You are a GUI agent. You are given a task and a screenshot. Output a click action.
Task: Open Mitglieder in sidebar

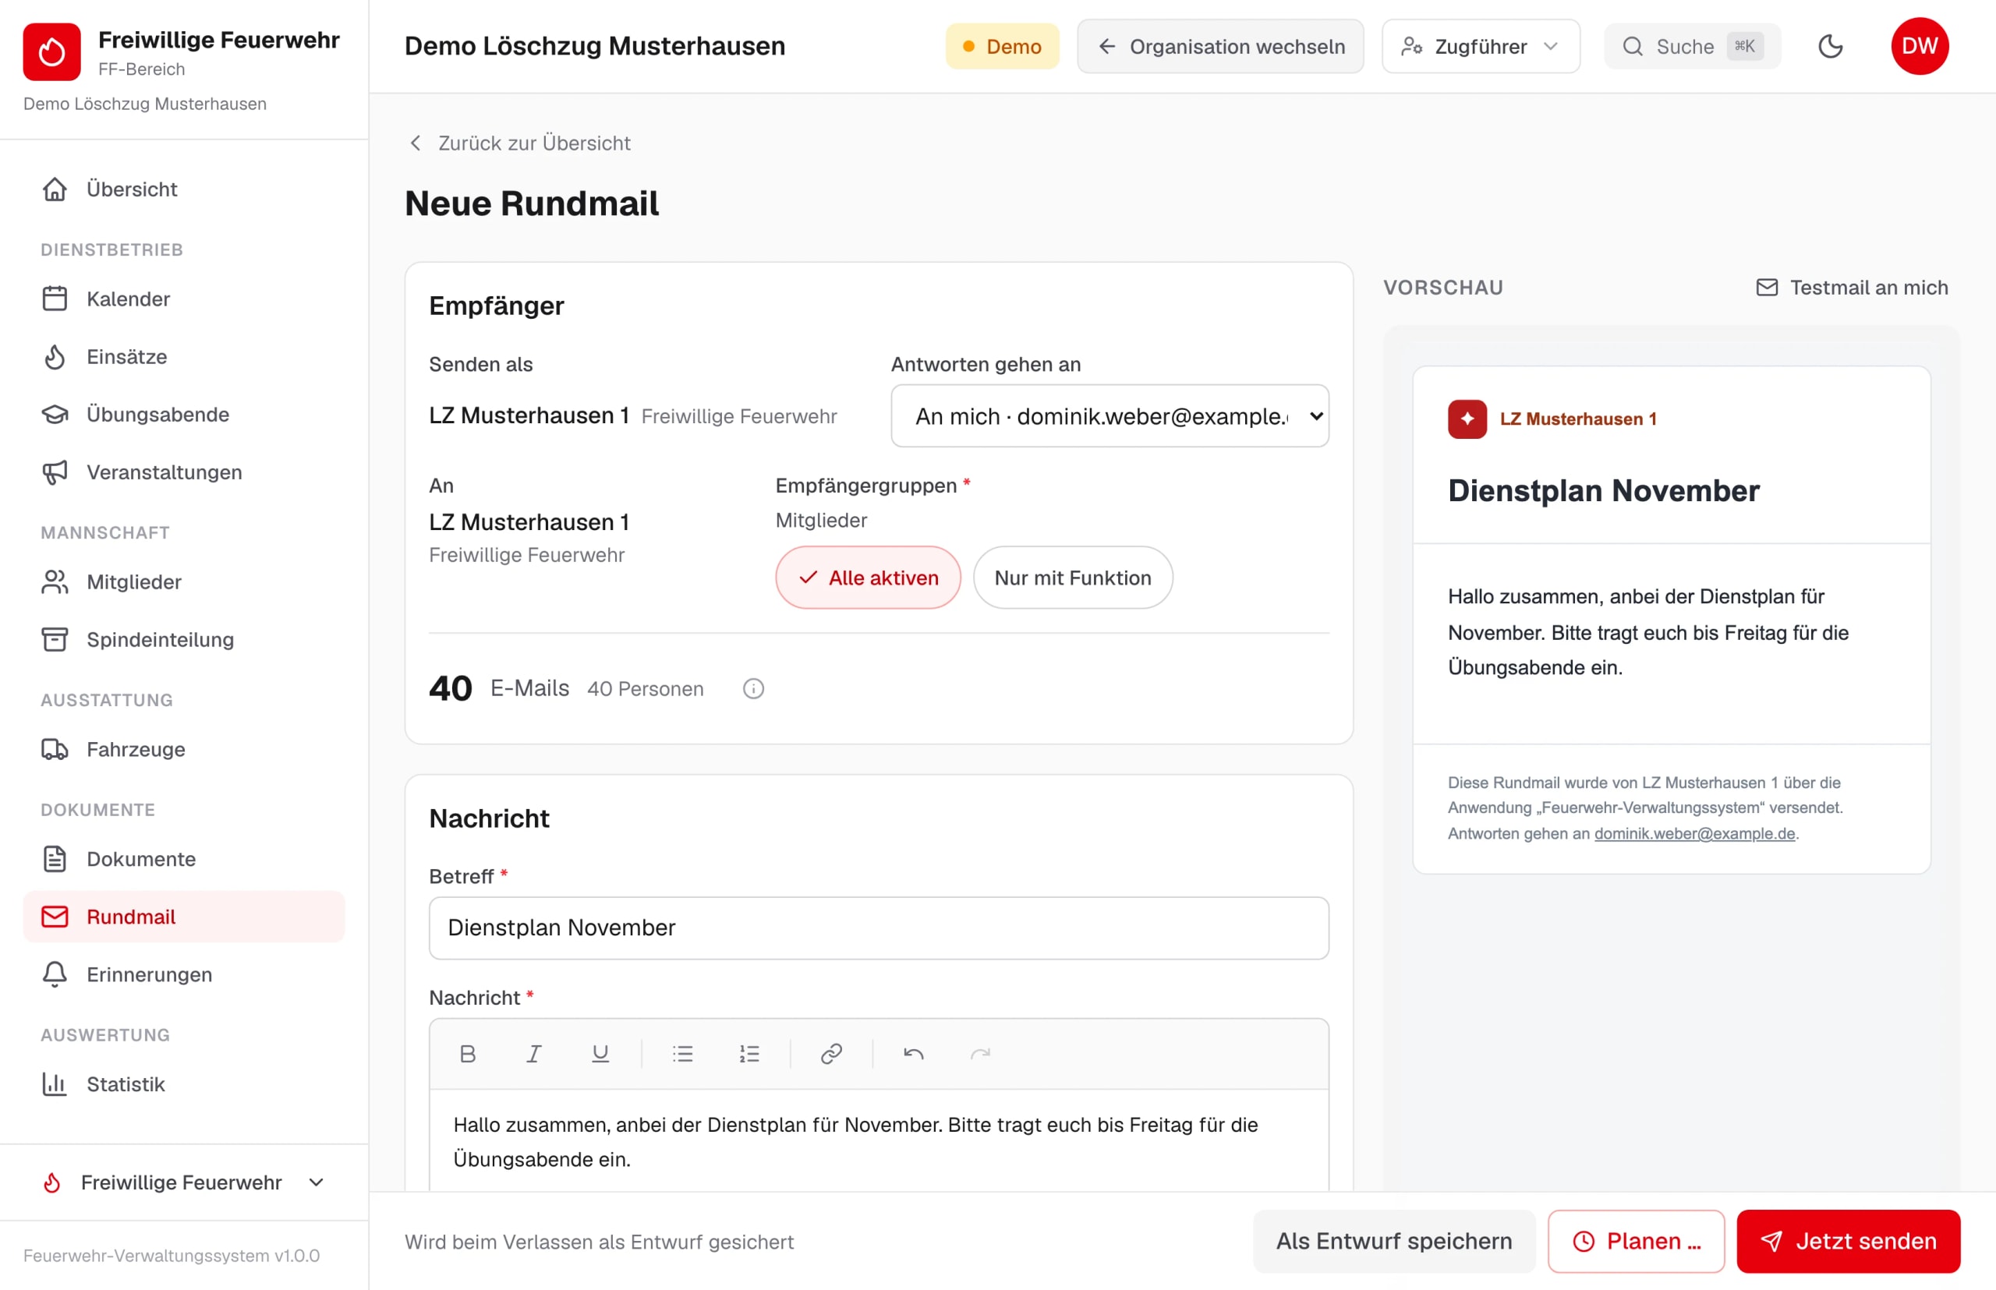[x=183, y=582]
